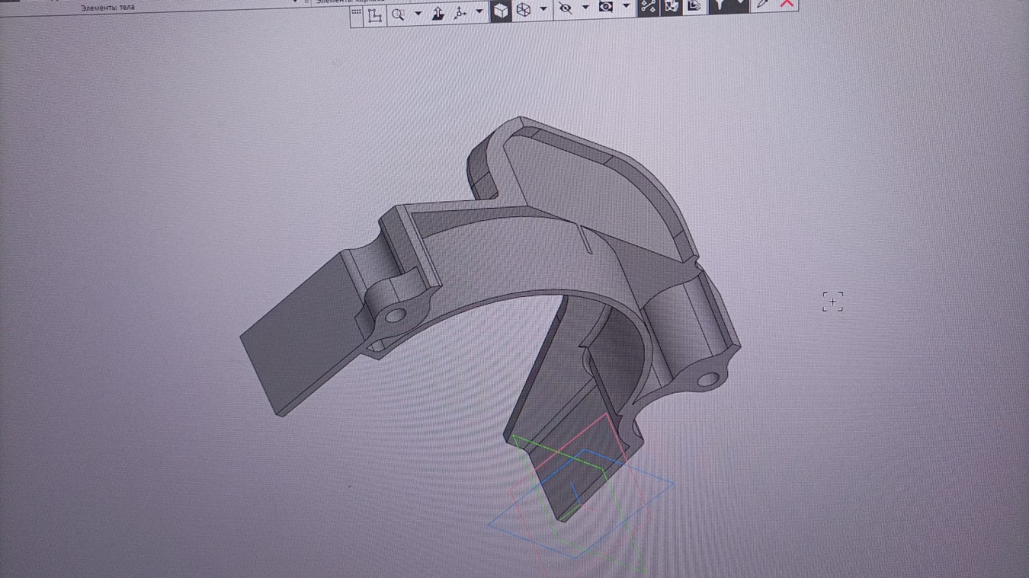This screenshot has width=1029, height=578.
Task: Click the stacked layers icon left of the funnel
Action: [x=694, y=5]
